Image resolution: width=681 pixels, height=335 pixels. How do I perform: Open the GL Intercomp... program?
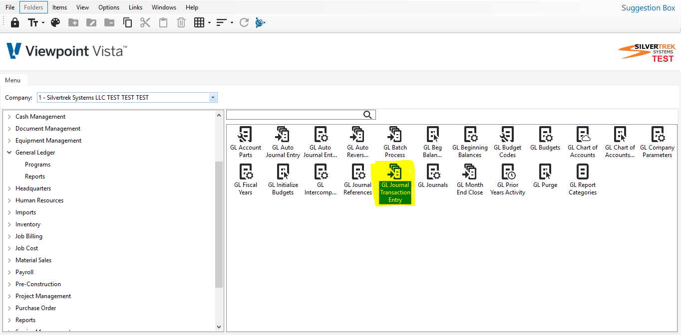[x=321, y=179]
